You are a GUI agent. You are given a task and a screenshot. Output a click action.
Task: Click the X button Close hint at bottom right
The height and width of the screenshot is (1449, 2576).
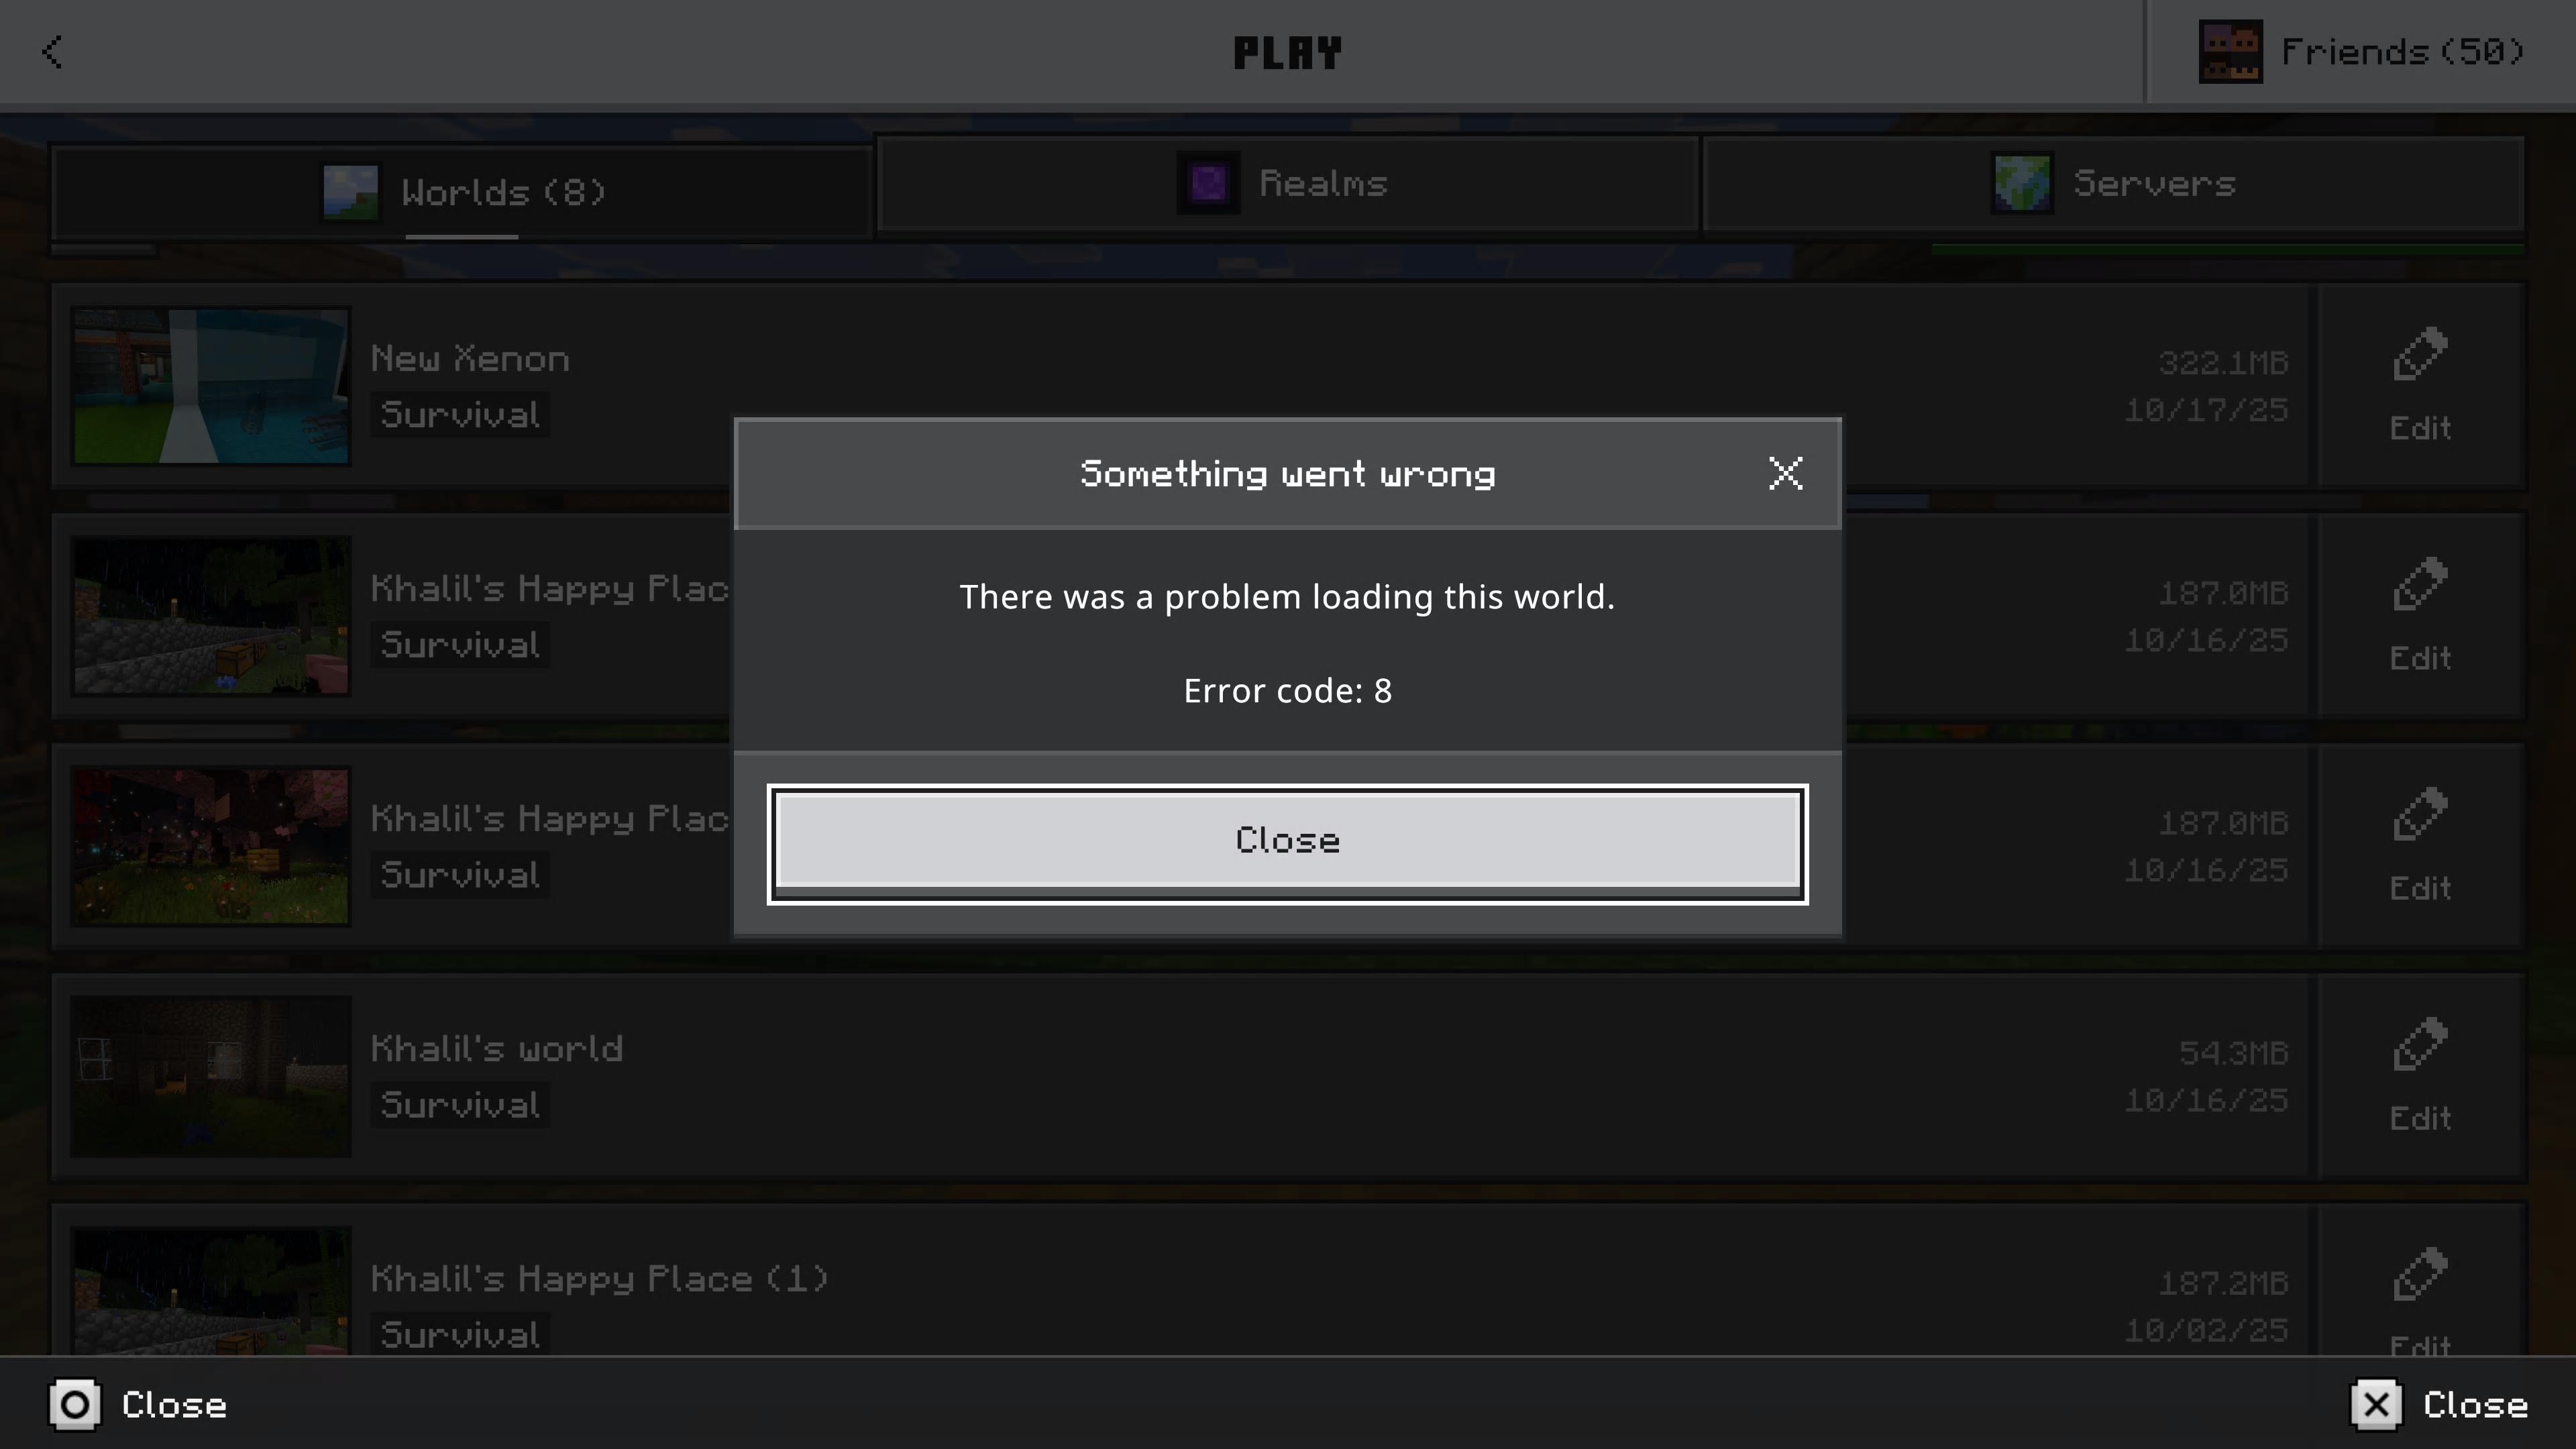(x=2376, y=1404)
